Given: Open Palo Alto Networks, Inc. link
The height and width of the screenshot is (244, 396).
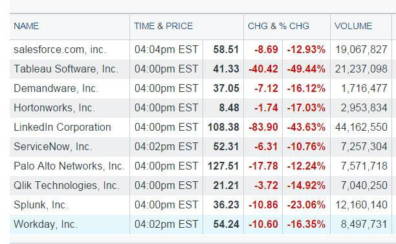Looking at the screenshot, I should 69,166.
